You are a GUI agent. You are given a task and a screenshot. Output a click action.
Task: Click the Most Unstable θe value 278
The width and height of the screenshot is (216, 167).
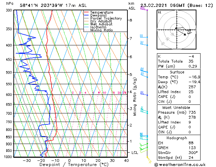point(192,118)
